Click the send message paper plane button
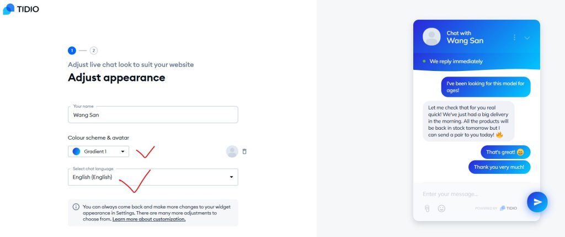The height and width of the screenshot is (237, 565). pos(537,202)
